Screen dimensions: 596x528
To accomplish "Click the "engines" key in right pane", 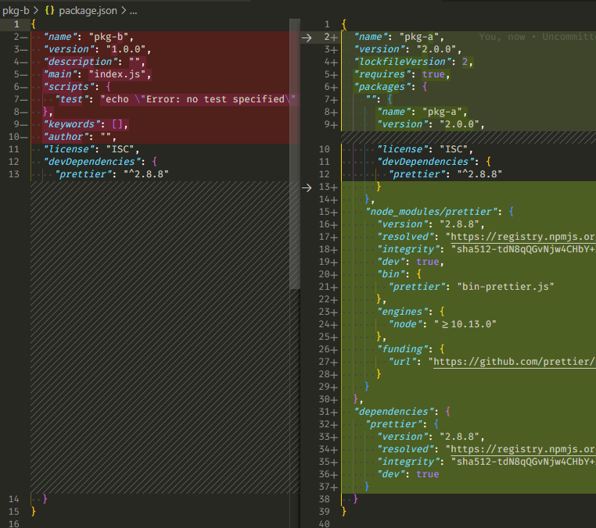I will click(x=402, y=312).
